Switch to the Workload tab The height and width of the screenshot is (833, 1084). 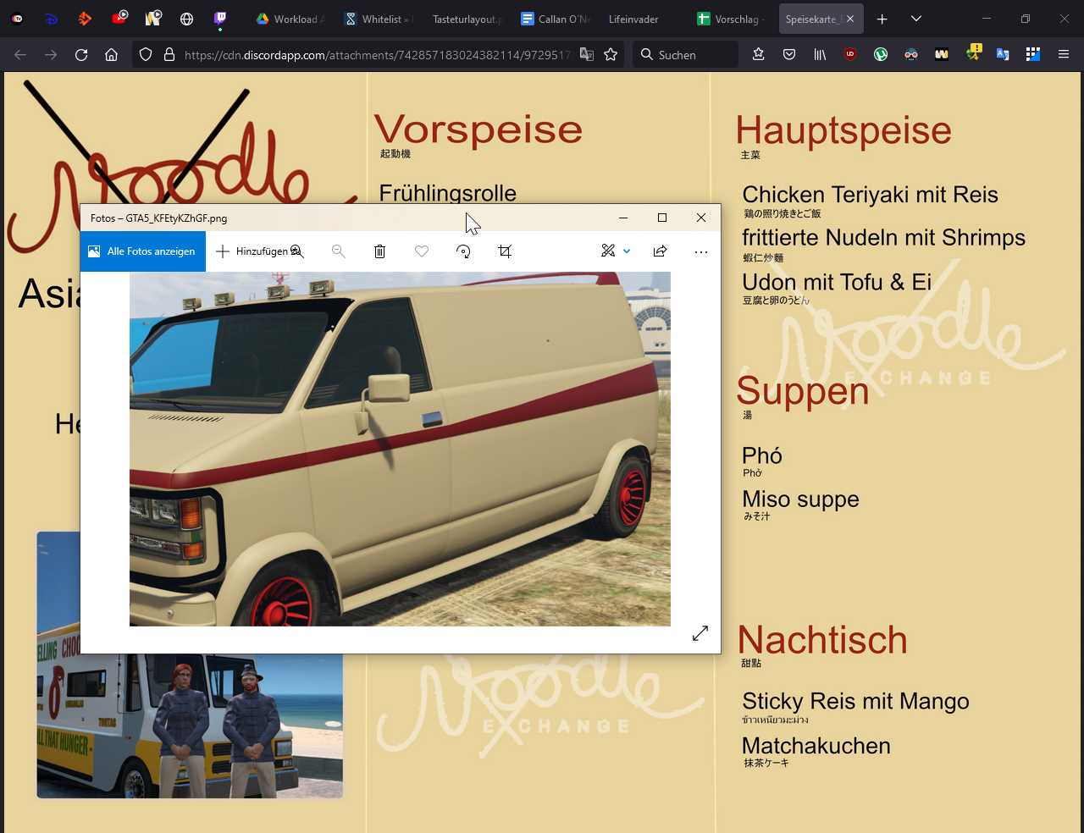[290, 19]
